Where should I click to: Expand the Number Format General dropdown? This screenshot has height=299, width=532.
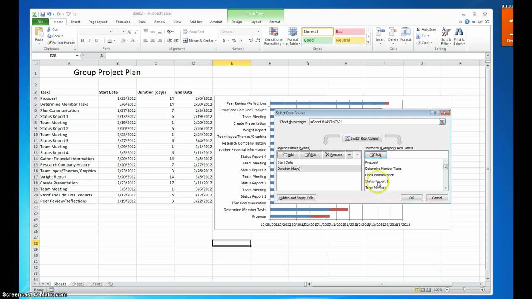pyautogui.click(x=258, y=32)
